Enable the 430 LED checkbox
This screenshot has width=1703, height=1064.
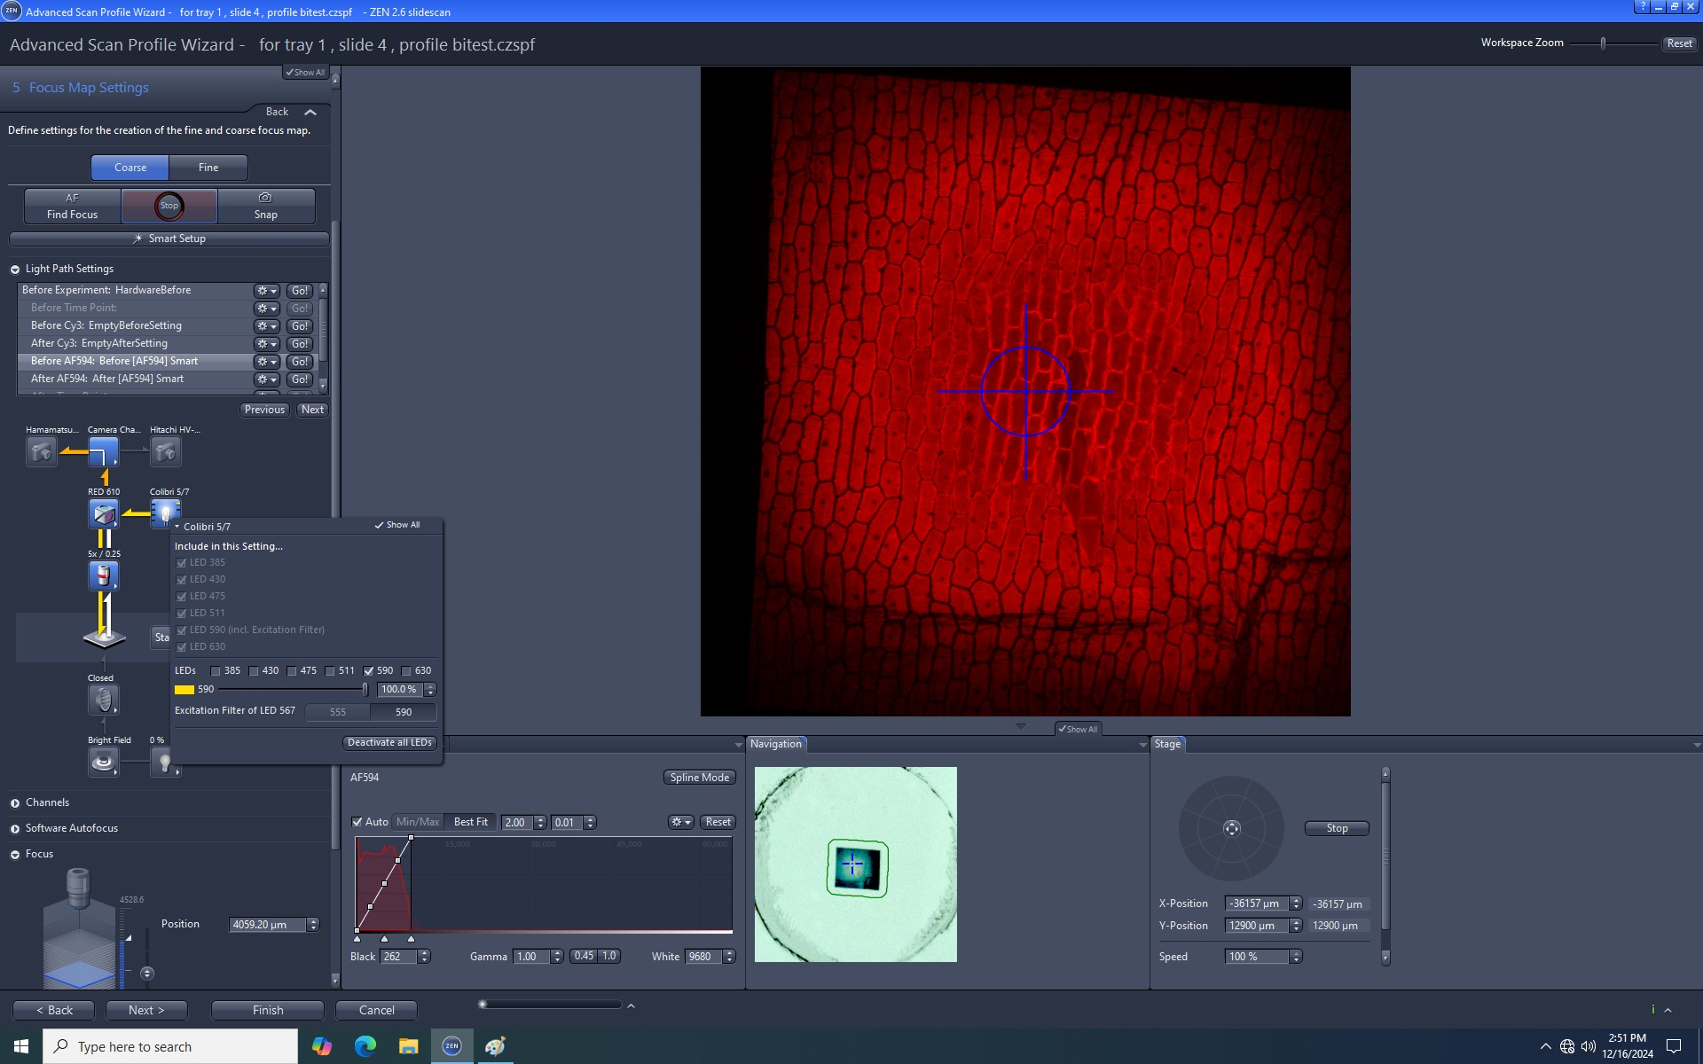254,671
